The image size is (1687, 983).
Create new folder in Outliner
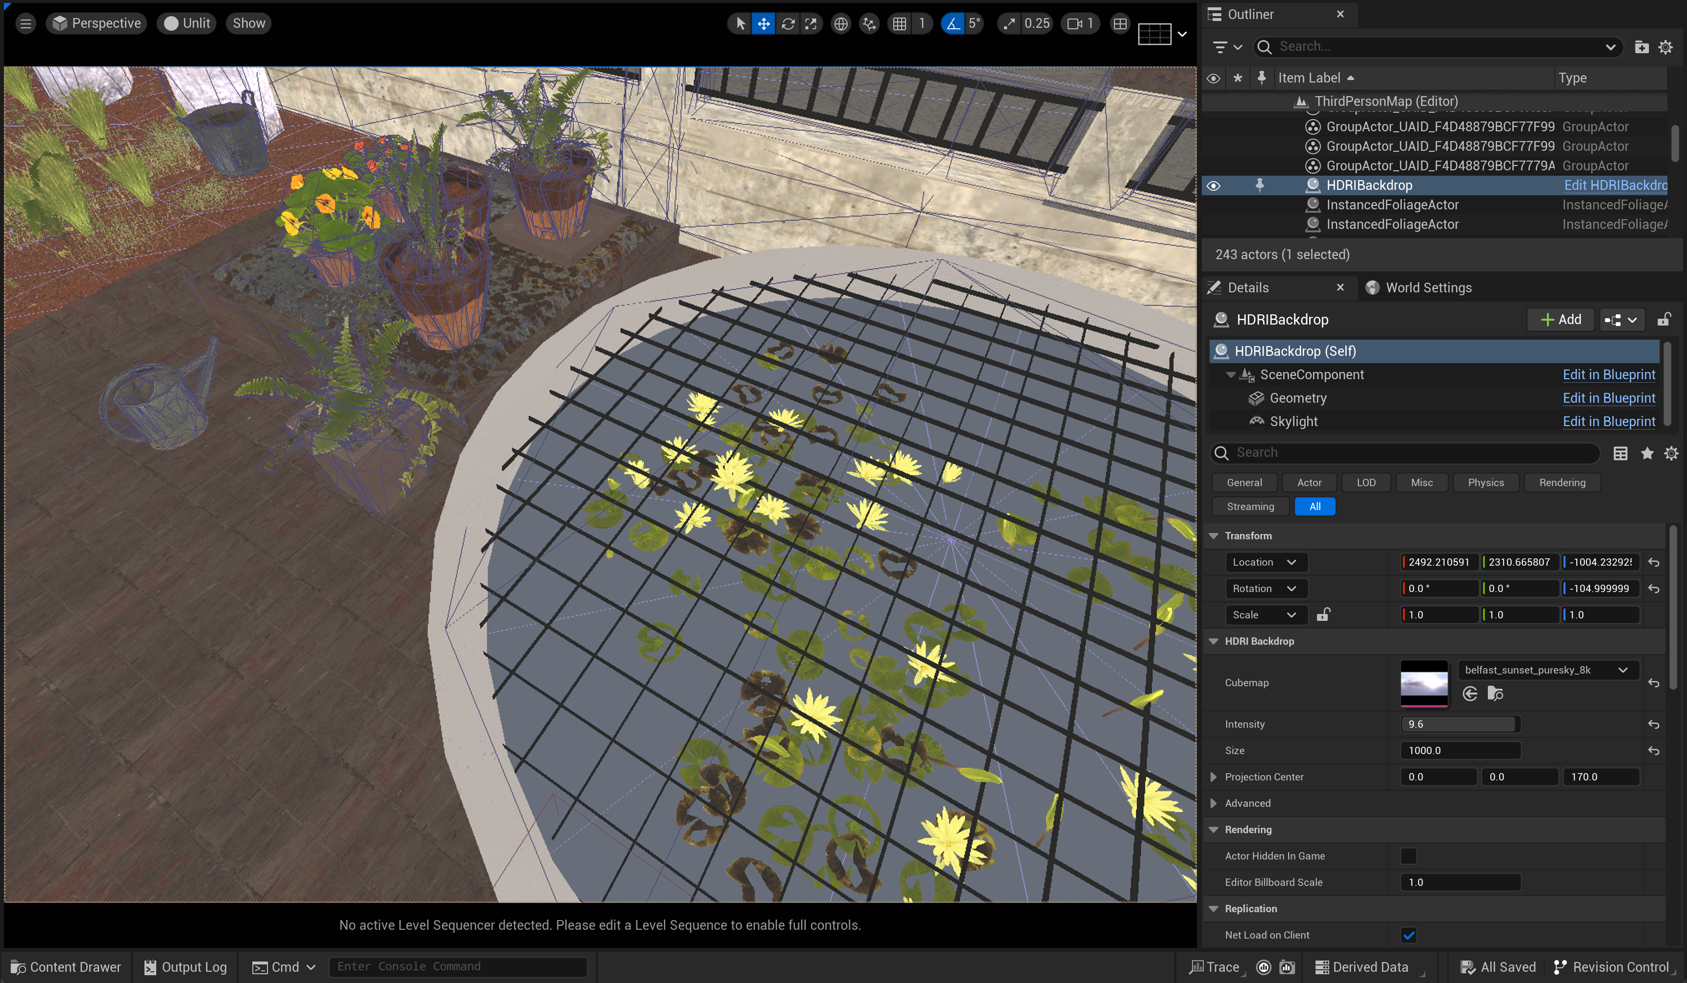pyautogui.click(x=1642, y=47)
